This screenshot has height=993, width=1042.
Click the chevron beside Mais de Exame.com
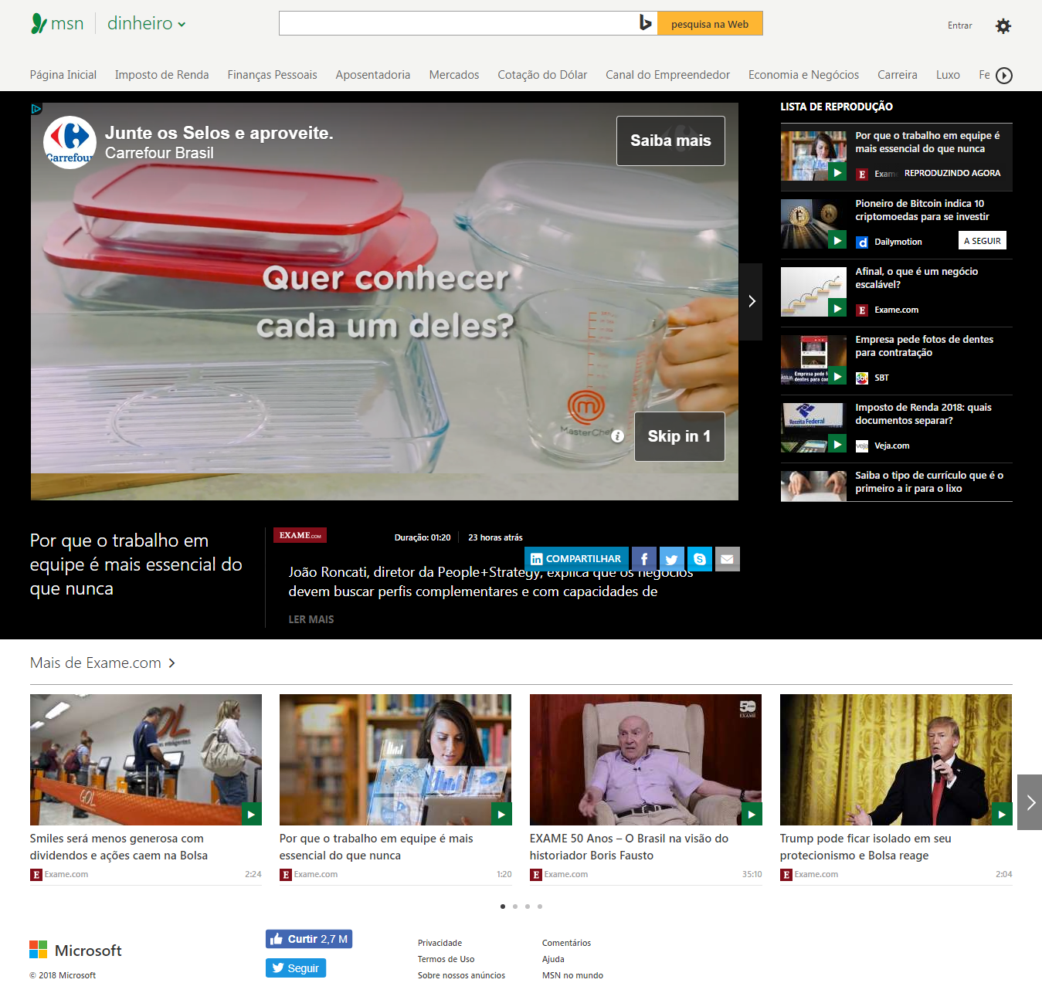[171, 663]
